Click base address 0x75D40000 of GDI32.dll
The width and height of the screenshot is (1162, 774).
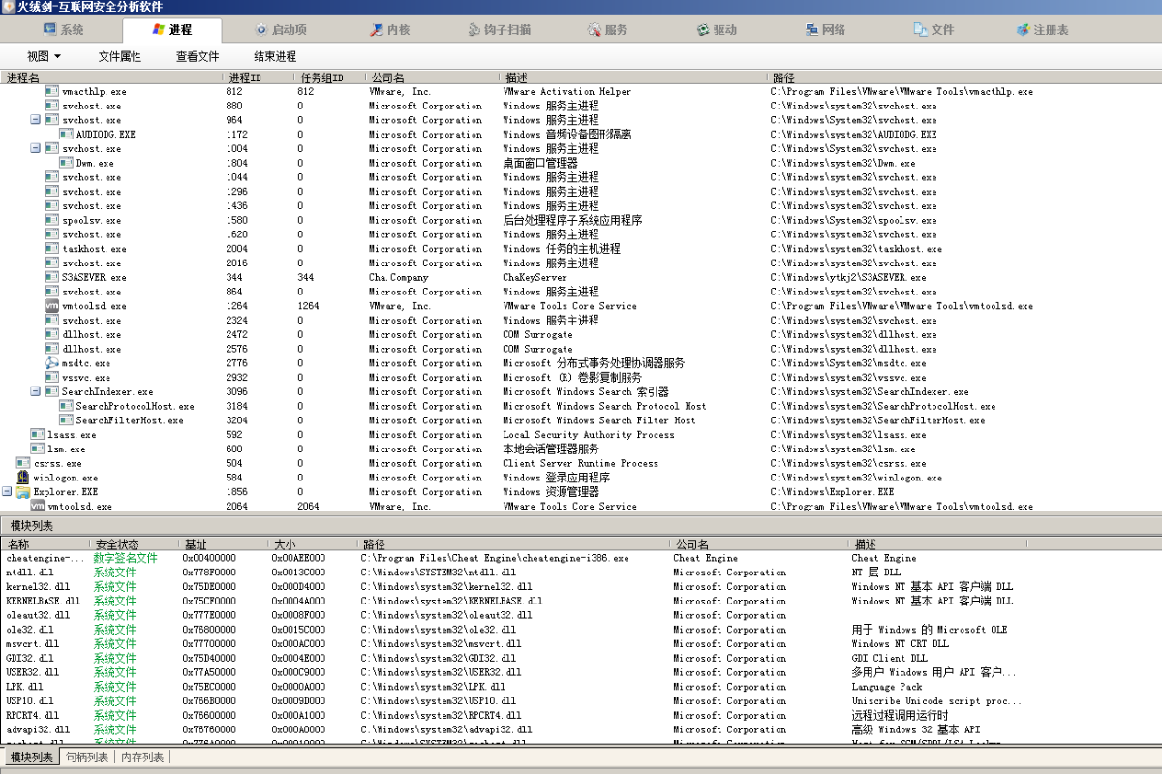pos(209,658)
